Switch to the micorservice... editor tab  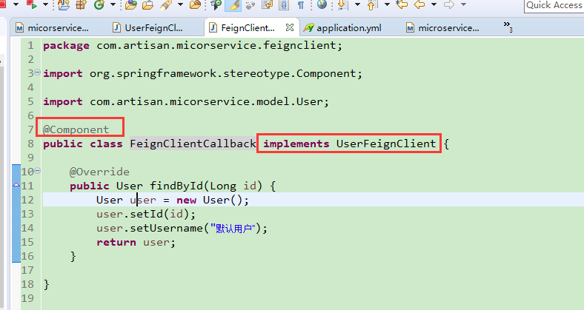click(52, 27)
